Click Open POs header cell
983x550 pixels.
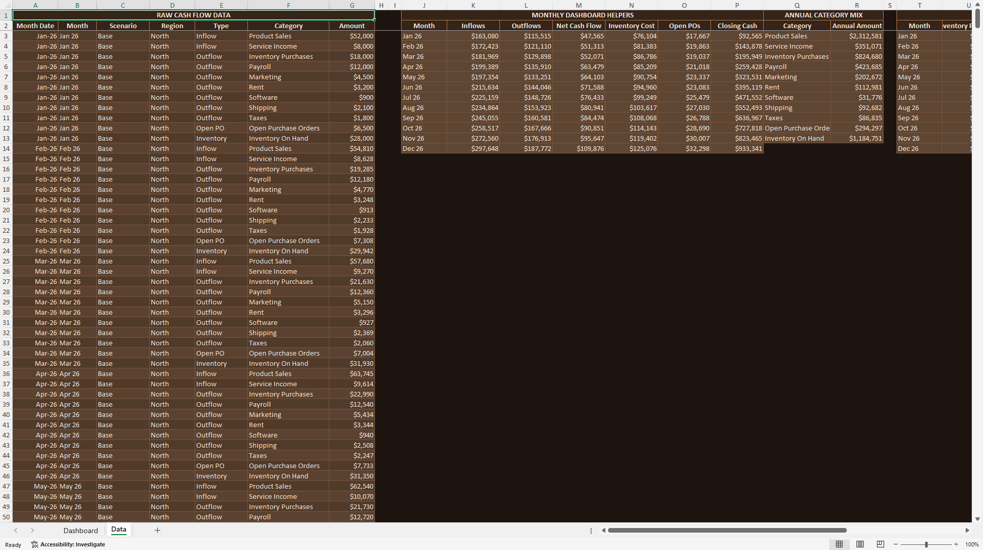(684, 26)
